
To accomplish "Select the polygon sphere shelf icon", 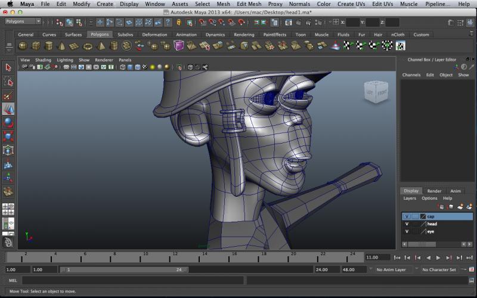I will [x=23, y=46].
